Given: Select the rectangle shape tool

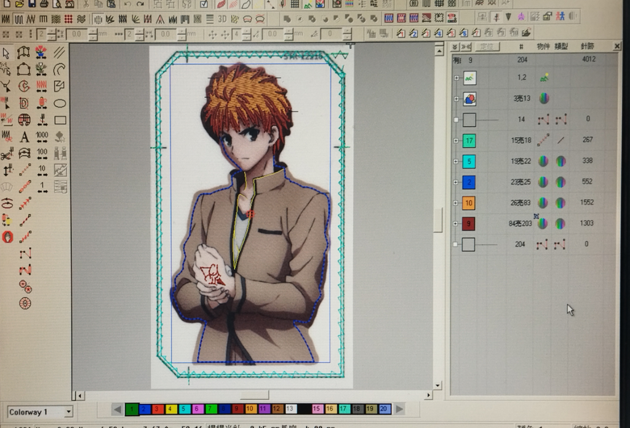Looking at the screenshot, I should point(60,120).
